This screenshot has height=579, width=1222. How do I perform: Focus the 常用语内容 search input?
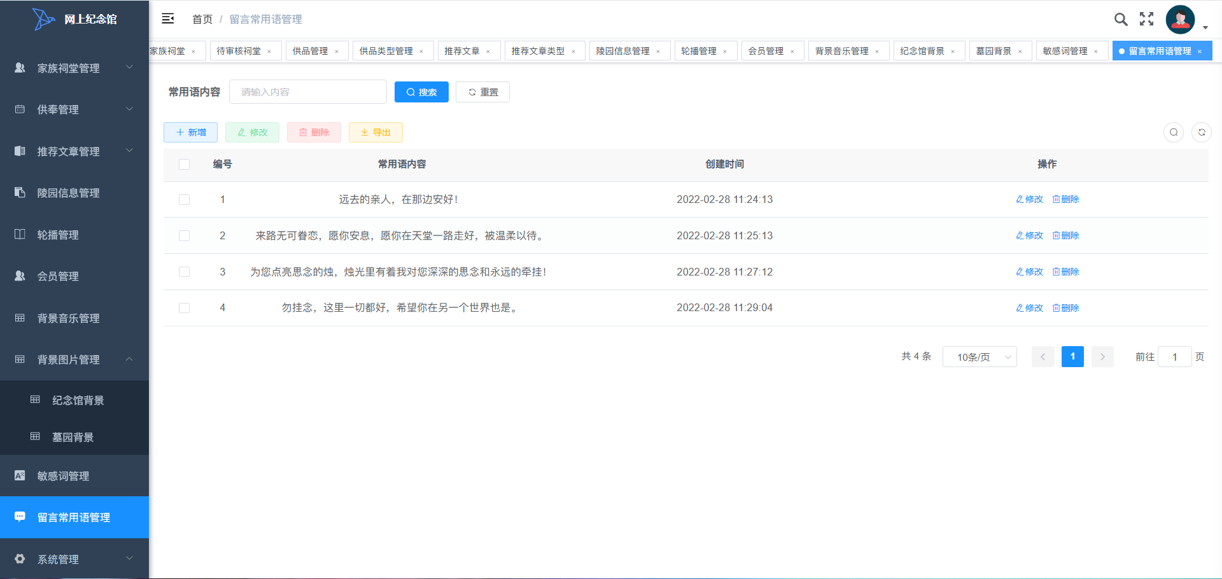[x=308, y=92]
